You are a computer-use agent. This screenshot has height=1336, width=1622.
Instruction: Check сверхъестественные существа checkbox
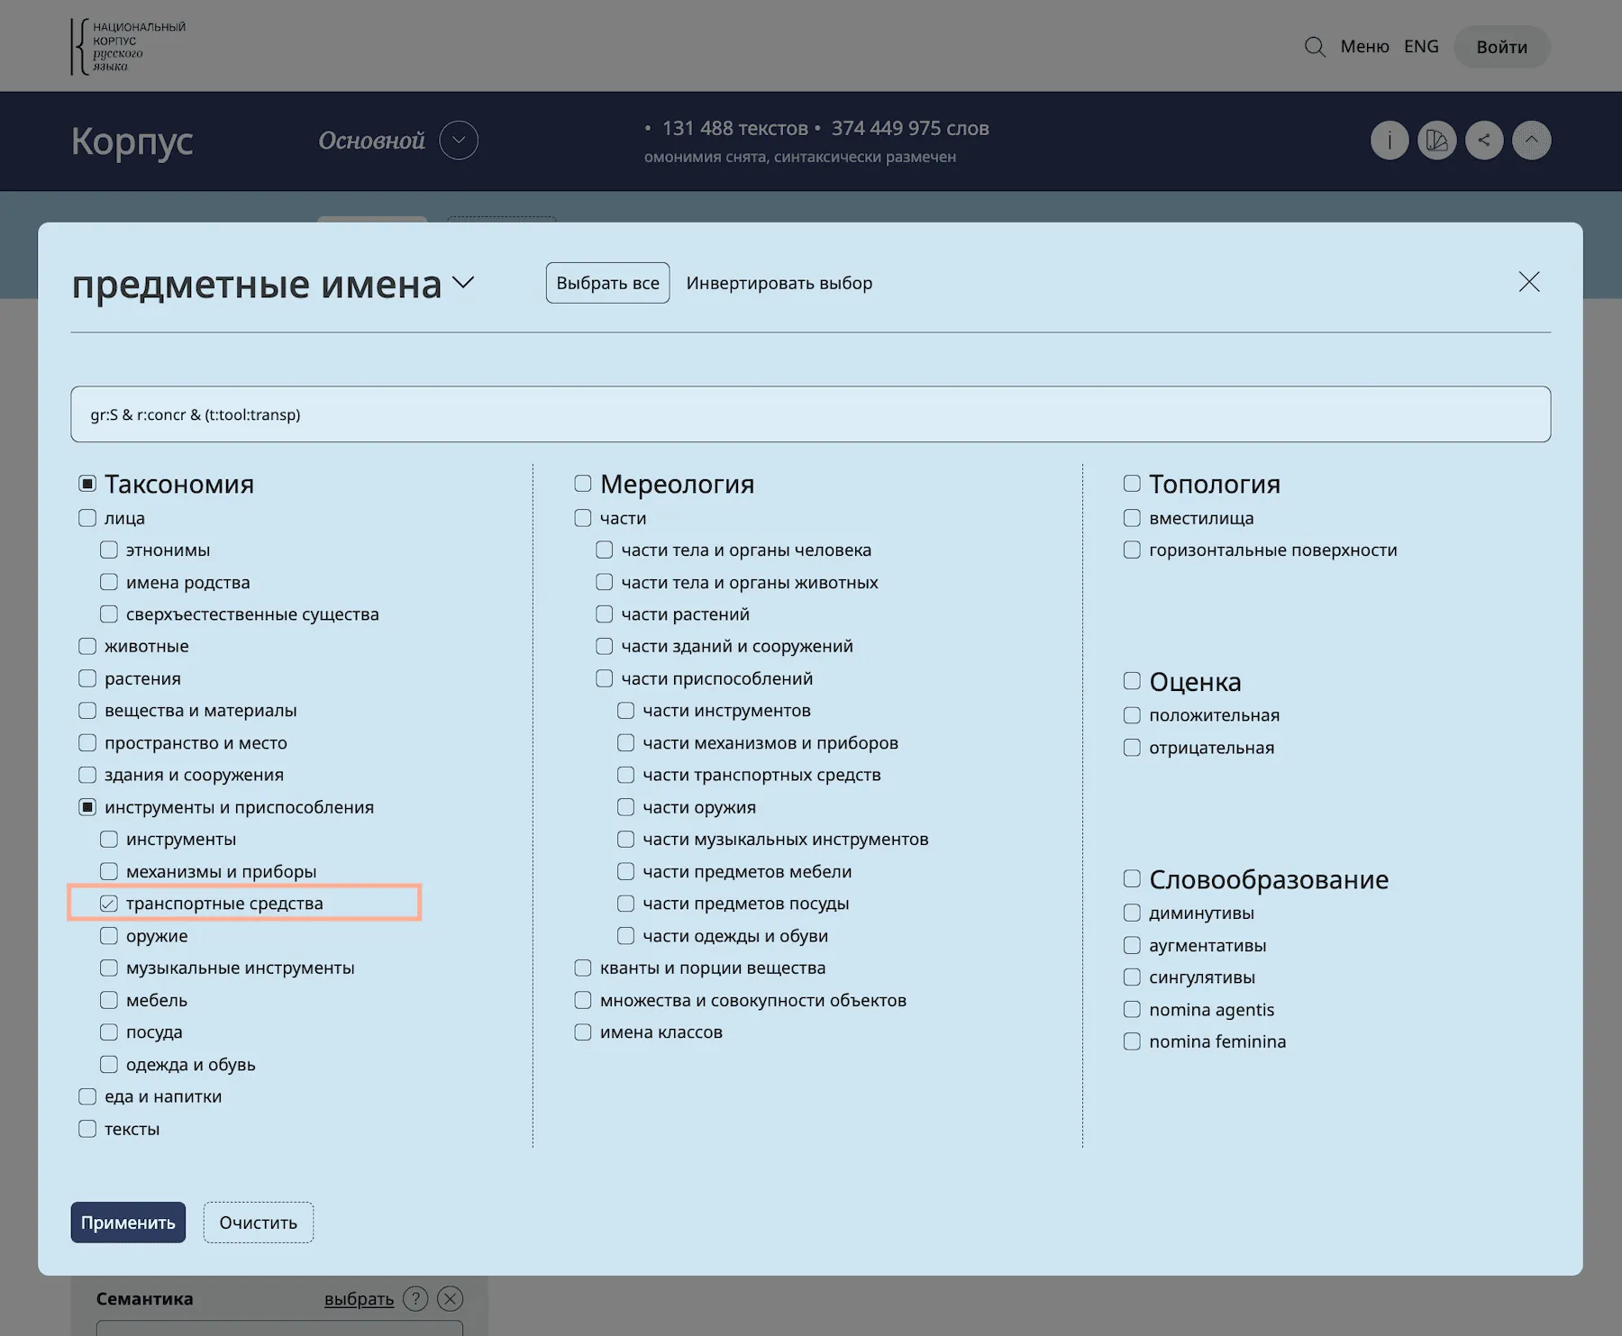(x=109, y=614)
